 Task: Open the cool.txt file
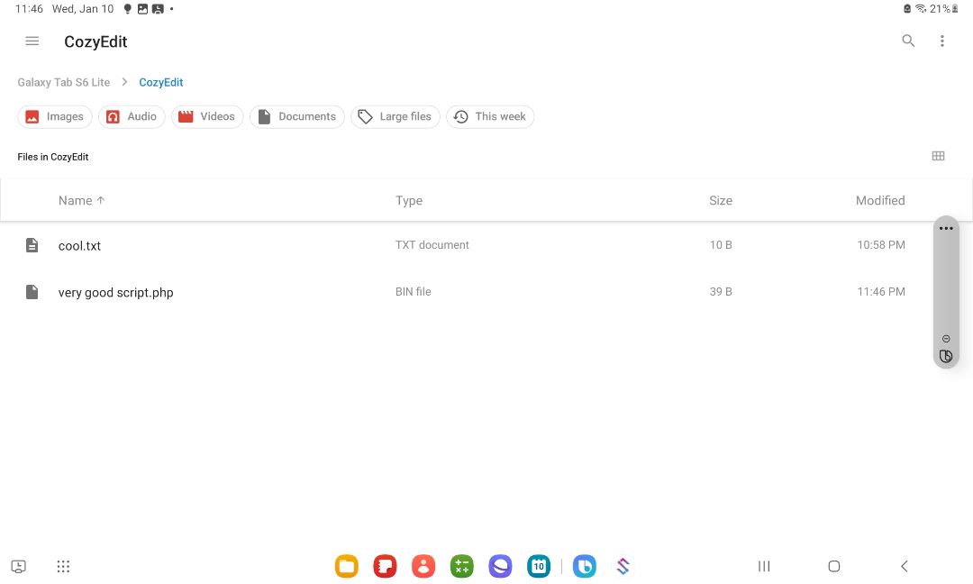coord(79,245)
